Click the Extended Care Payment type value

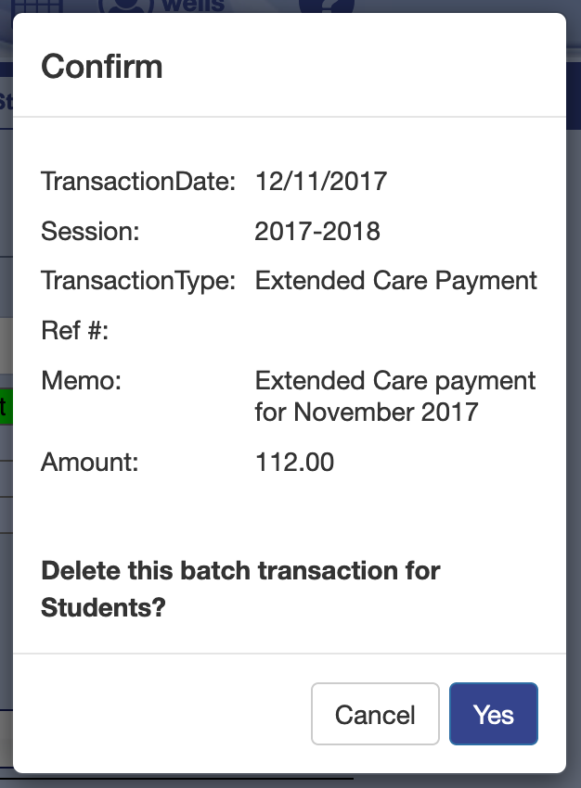(x=396, y=280)
